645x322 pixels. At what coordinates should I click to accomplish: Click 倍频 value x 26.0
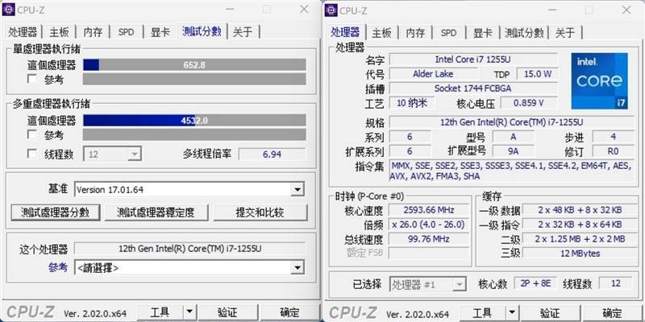[429, 225]
